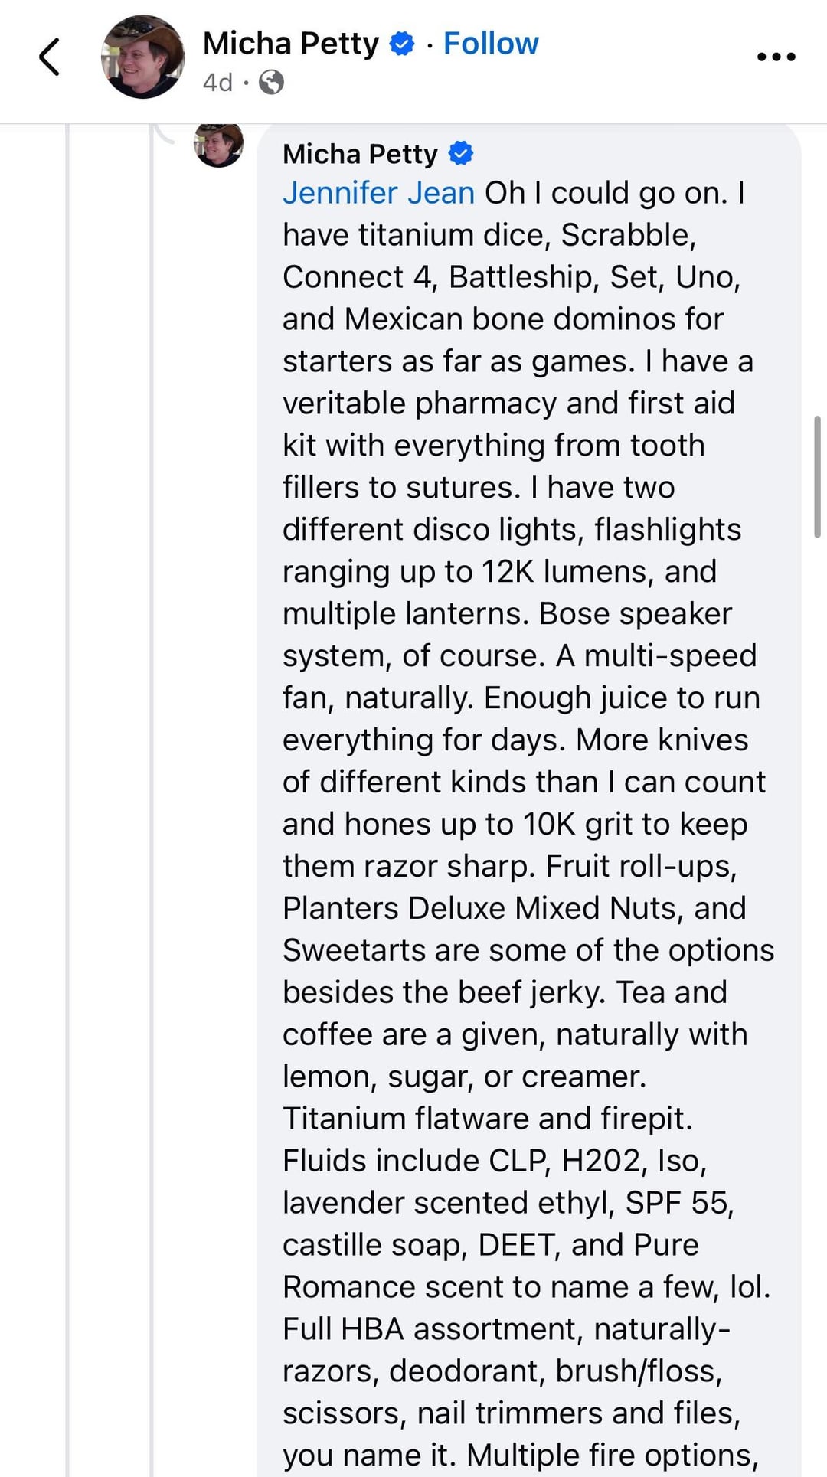Click the comment line mentioning Planters Deluxe Mixed Nuts

(514, 908)
